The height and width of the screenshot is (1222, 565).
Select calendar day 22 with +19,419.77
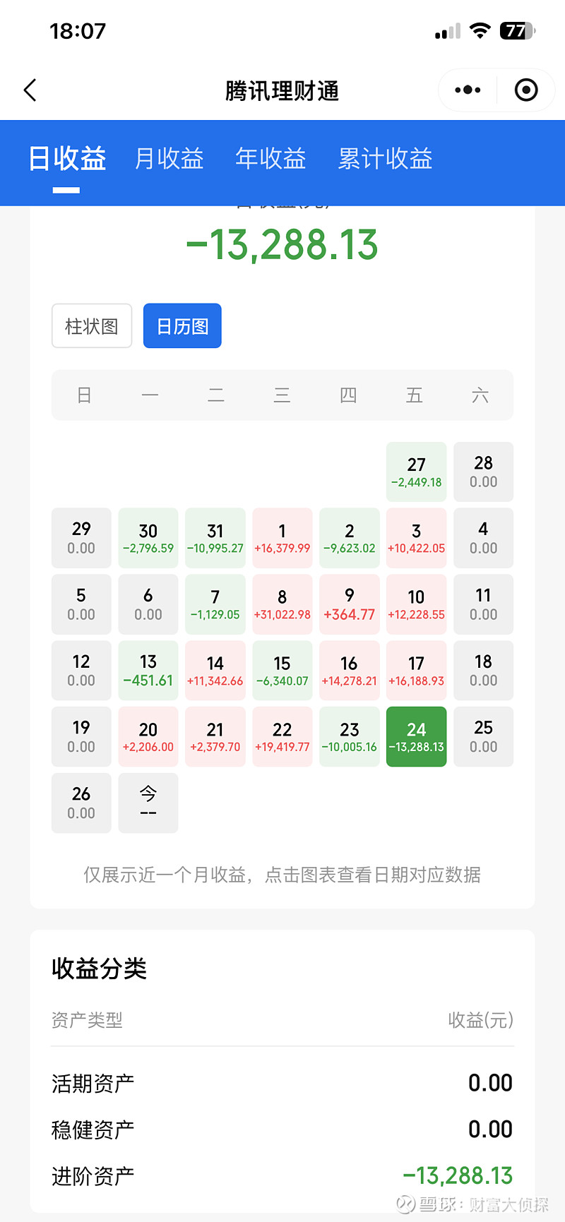click(x=282, y=737)
